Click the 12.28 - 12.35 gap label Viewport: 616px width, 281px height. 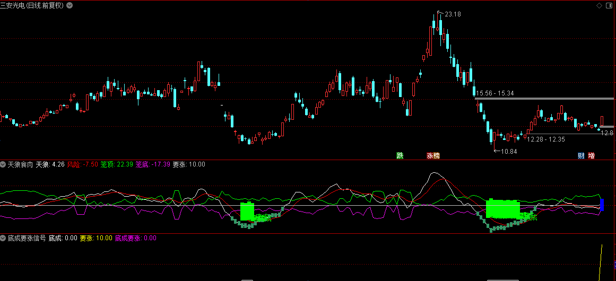(545, 139)
